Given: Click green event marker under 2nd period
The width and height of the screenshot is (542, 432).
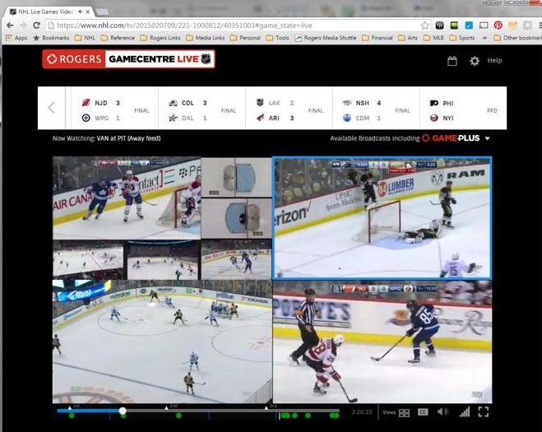Looking at the screenshot, I should tap(178, 416).
